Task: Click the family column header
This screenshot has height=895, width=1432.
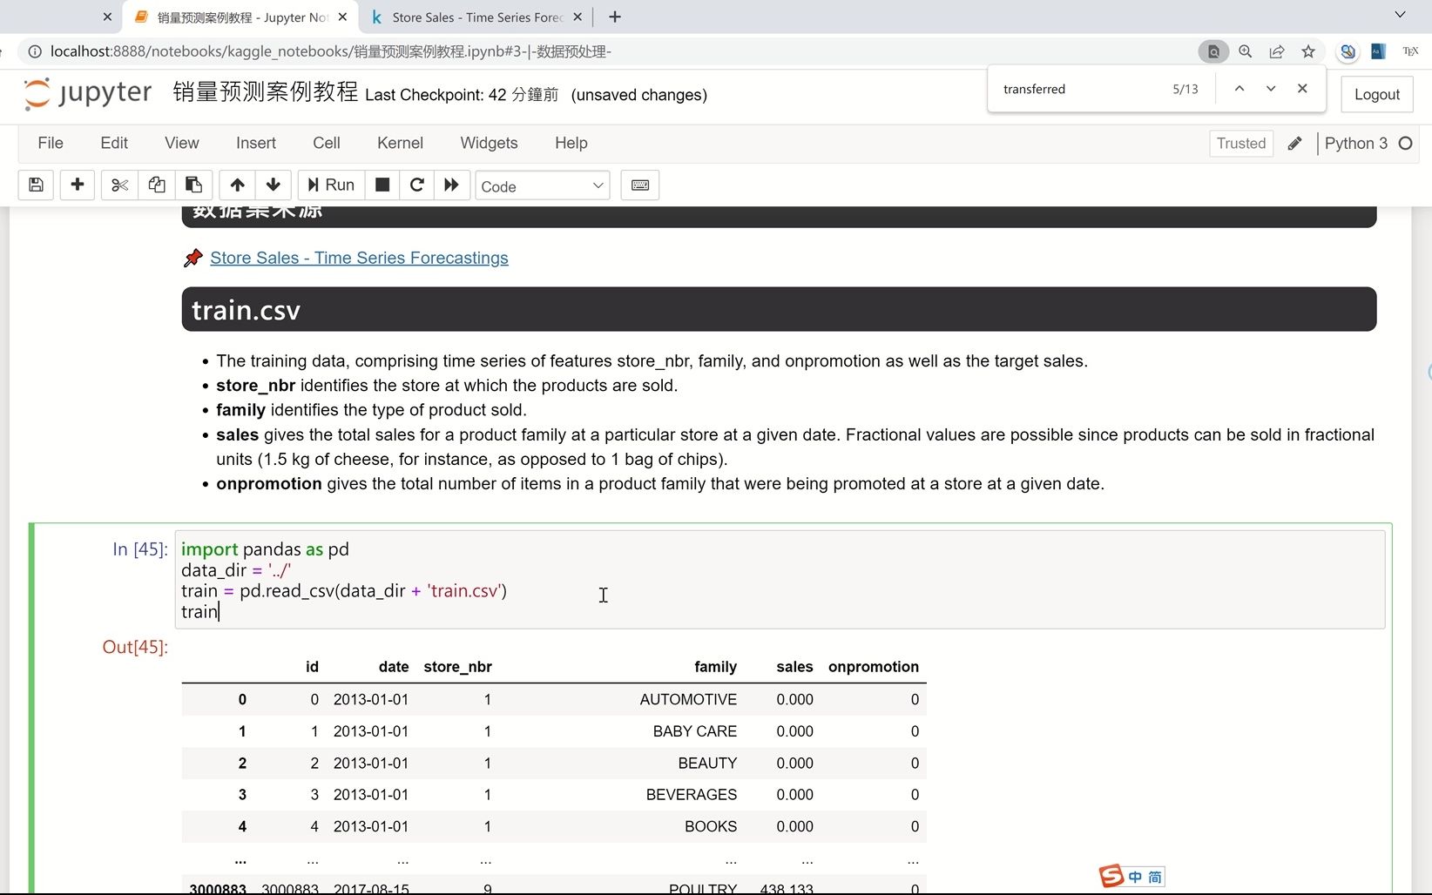Action: pos(715,667)
